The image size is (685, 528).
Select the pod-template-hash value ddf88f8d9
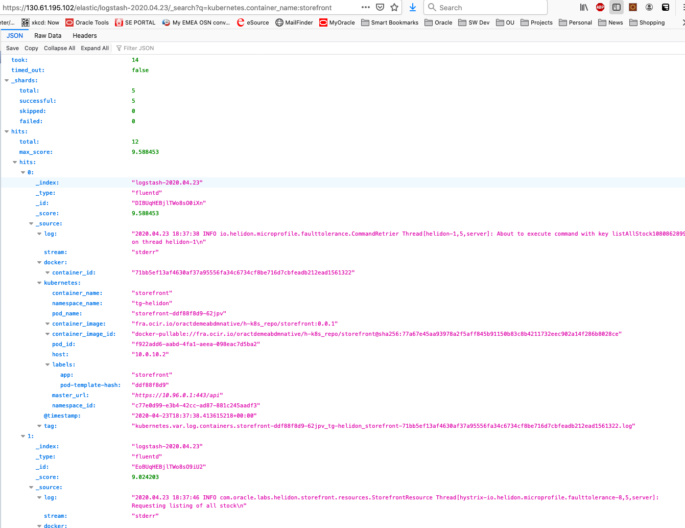150,385
